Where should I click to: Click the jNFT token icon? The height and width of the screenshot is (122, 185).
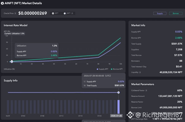[65, 13]
